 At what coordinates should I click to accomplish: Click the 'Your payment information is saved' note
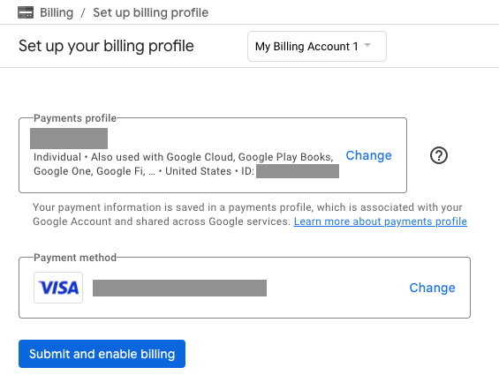(x=247, y=214)
